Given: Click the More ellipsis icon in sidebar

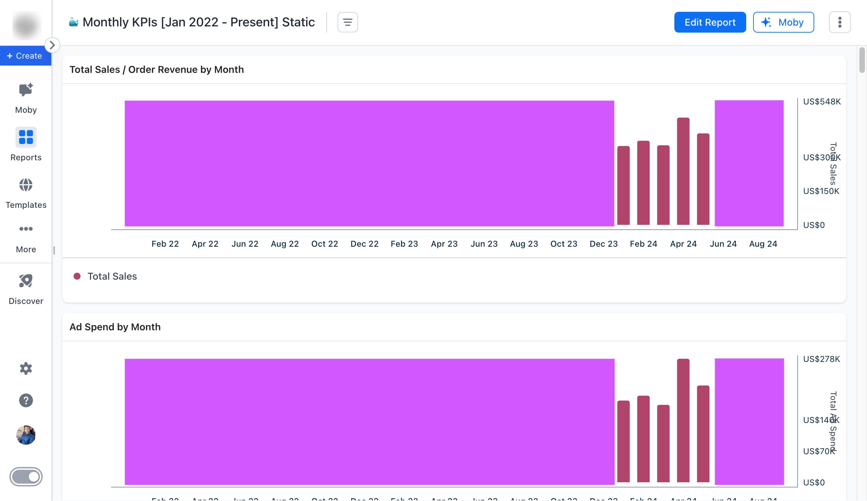Looking at the screenshot, I should coord(26,229).
